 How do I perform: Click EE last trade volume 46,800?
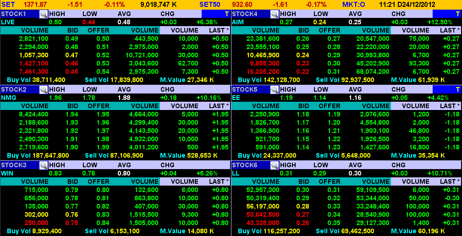(x=420, y=131)
